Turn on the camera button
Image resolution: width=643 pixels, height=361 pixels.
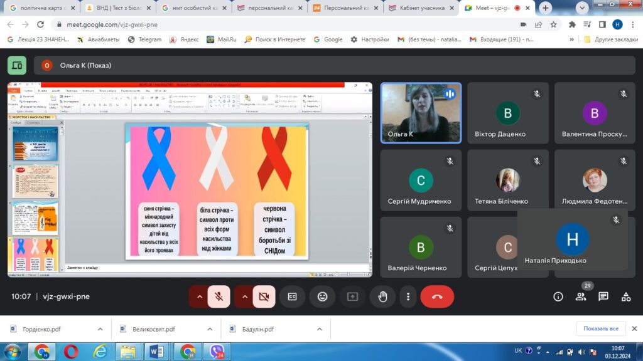click(264, 296)
